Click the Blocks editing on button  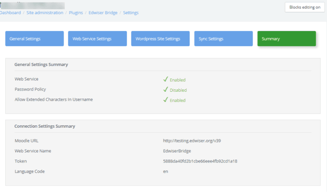click(x=305, y=7)
